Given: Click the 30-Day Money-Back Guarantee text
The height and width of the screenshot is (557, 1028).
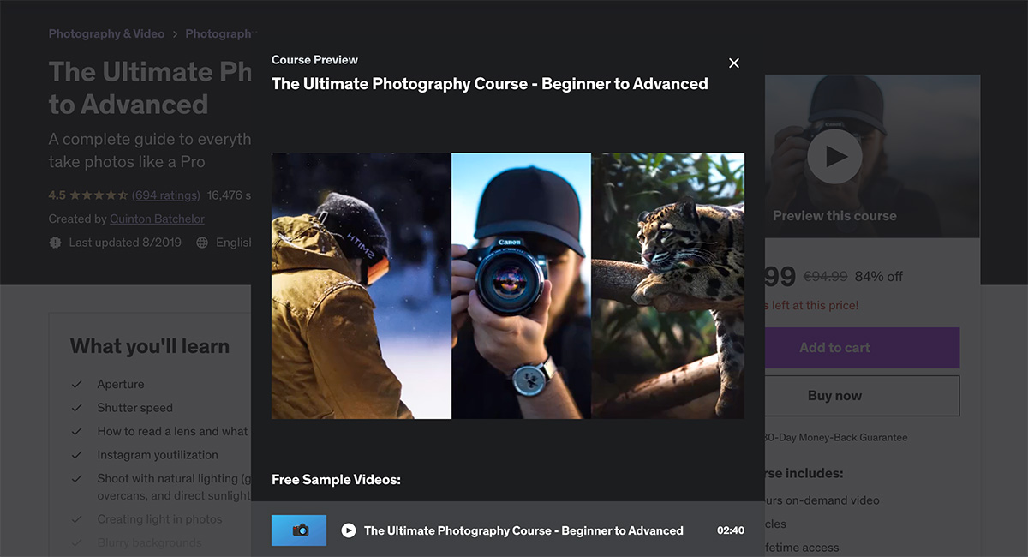Looking at the screenshot, I should [835, 437].
